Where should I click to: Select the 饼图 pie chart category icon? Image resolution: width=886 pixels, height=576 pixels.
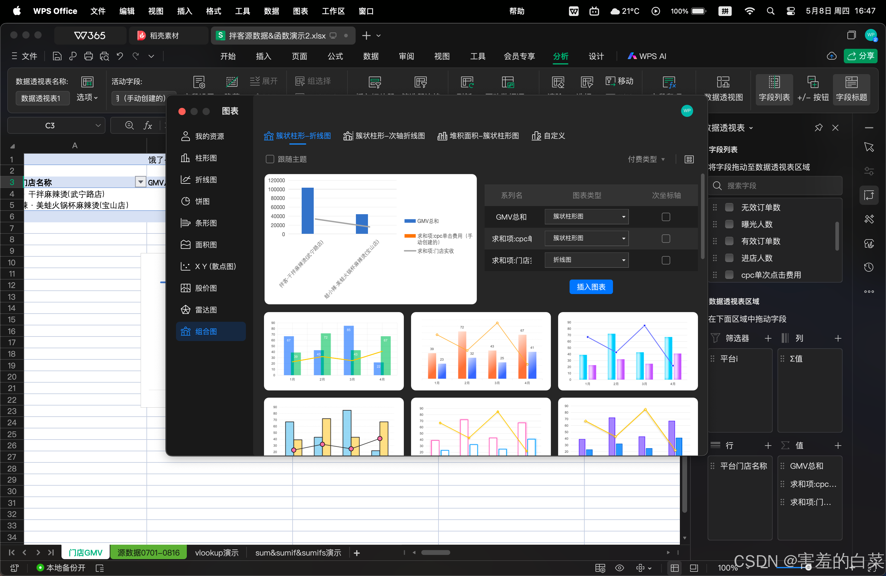point(185,201)
